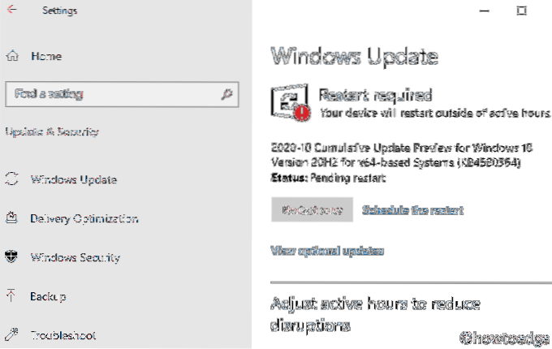Click the Windows Update sync arrows icon
The height and width of the screenshot is (349, 552).
tap(11, 179)
